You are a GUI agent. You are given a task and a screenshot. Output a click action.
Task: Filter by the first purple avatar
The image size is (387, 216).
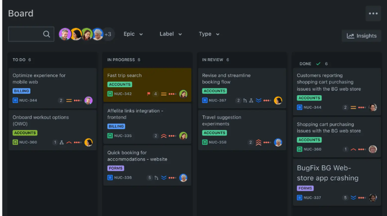tap(65, 34)
